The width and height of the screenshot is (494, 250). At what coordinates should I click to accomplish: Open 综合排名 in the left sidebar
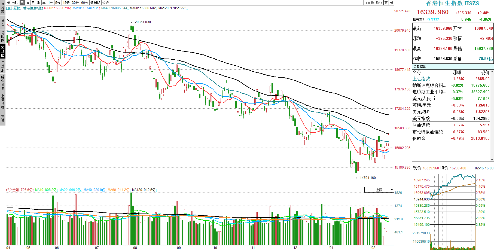3,83
